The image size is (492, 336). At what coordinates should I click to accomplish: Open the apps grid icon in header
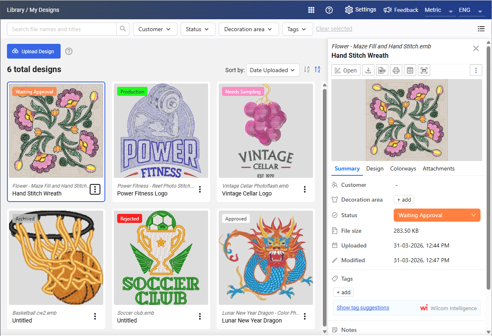[x=311, y=10]
